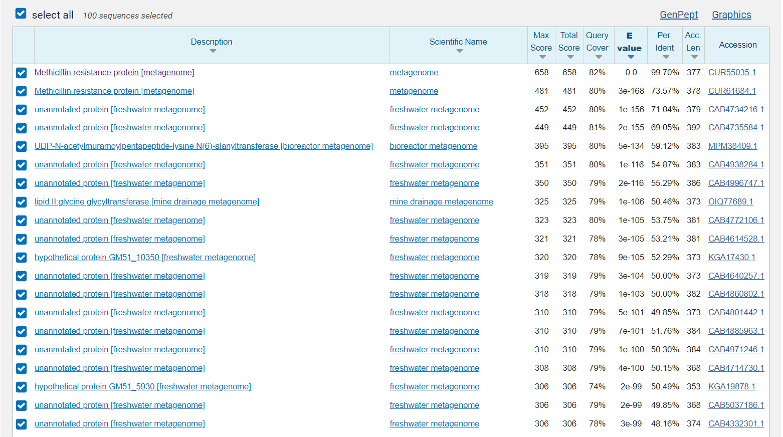Open metagenome scientific name link for CUR55035.1

414,72
